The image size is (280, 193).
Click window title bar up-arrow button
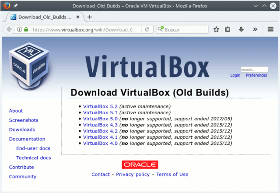pyautogui.click(x=264, y=6)
